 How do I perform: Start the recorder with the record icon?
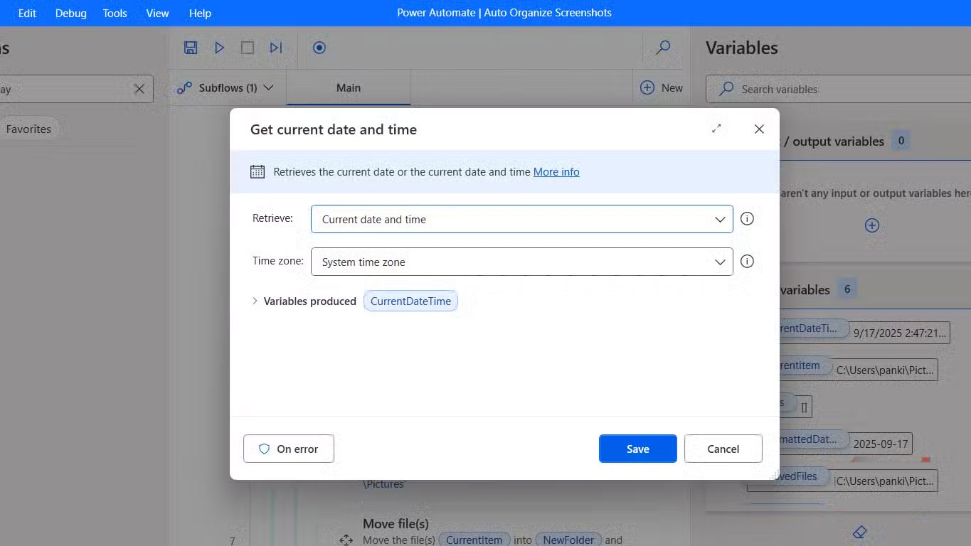point(319,48)
